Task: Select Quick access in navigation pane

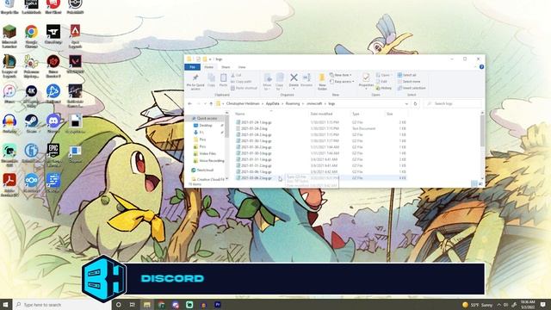Action: pos(207,119)
